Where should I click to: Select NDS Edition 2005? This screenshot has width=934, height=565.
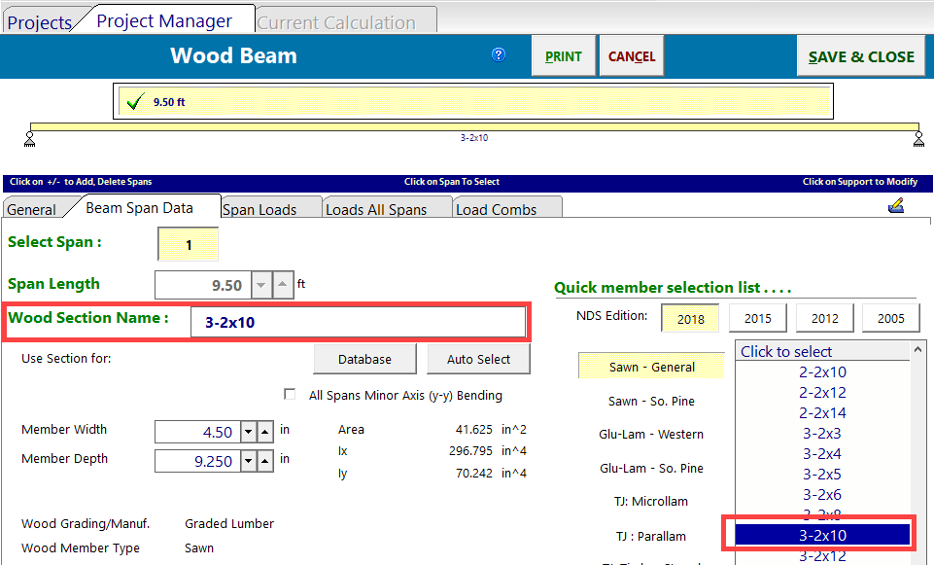(x=890, y=318)
